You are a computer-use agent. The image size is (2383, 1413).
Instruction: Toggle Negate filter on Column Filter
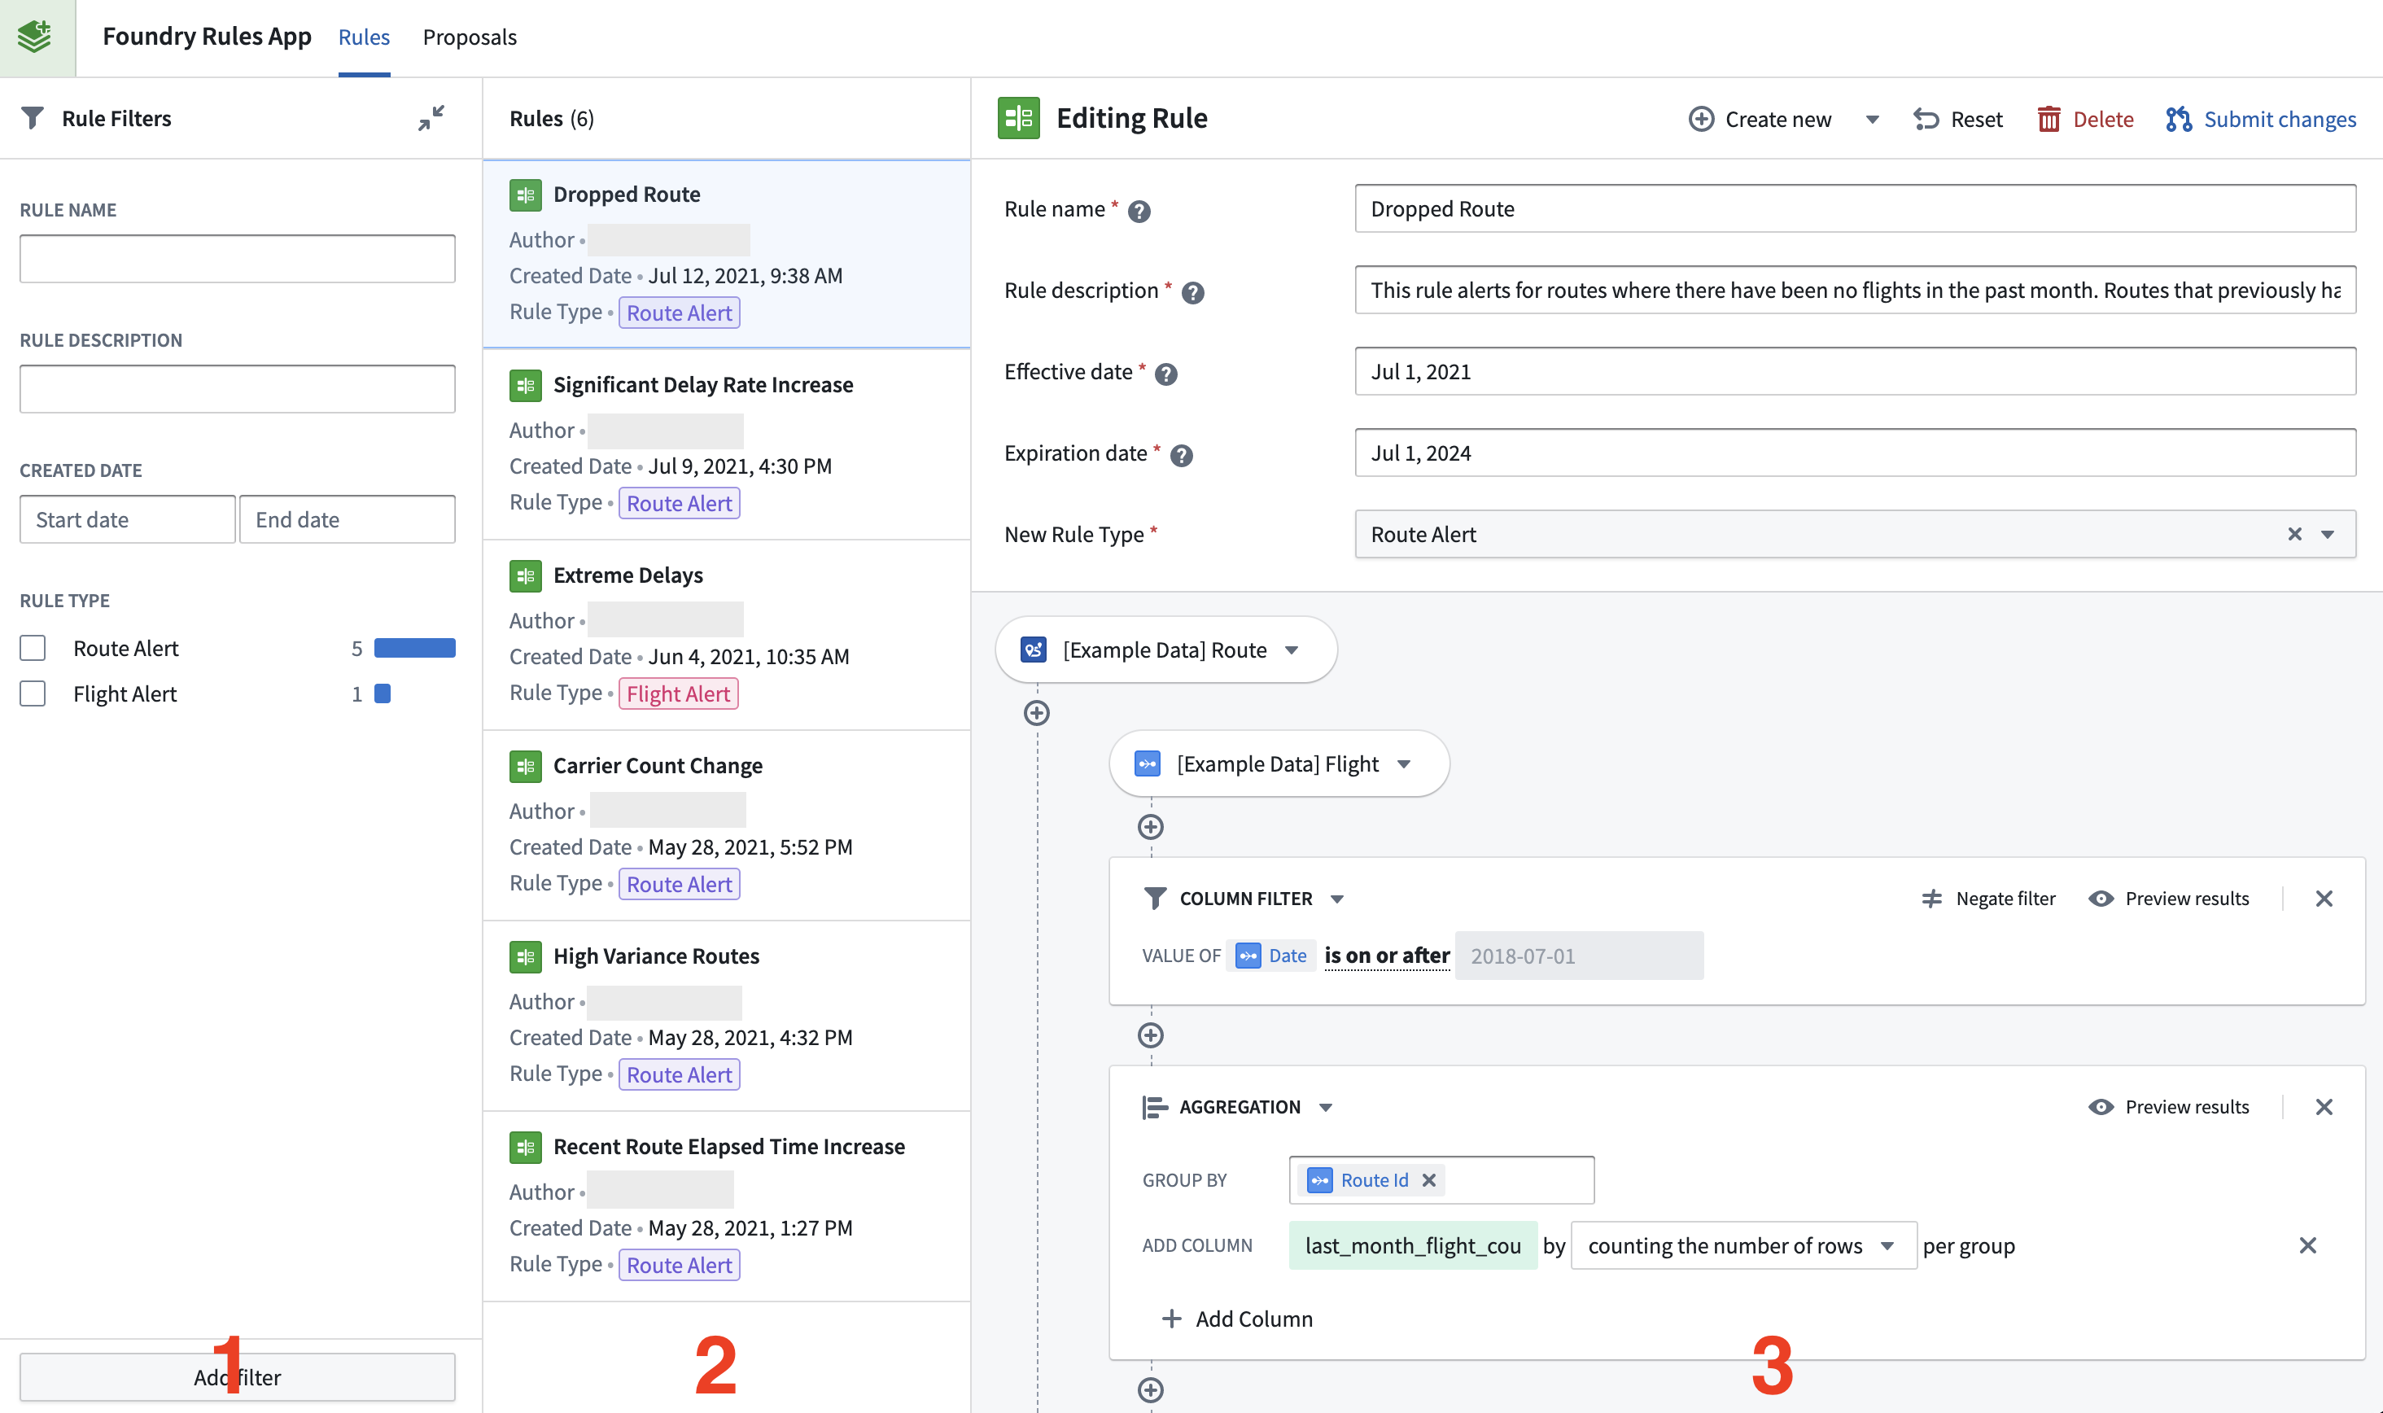[1988, 898]
